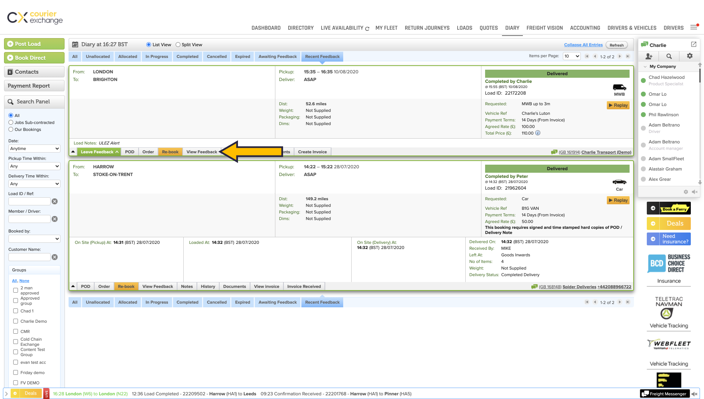Open Book a Ferry banner
704x399 pixels.
point(668,208)
